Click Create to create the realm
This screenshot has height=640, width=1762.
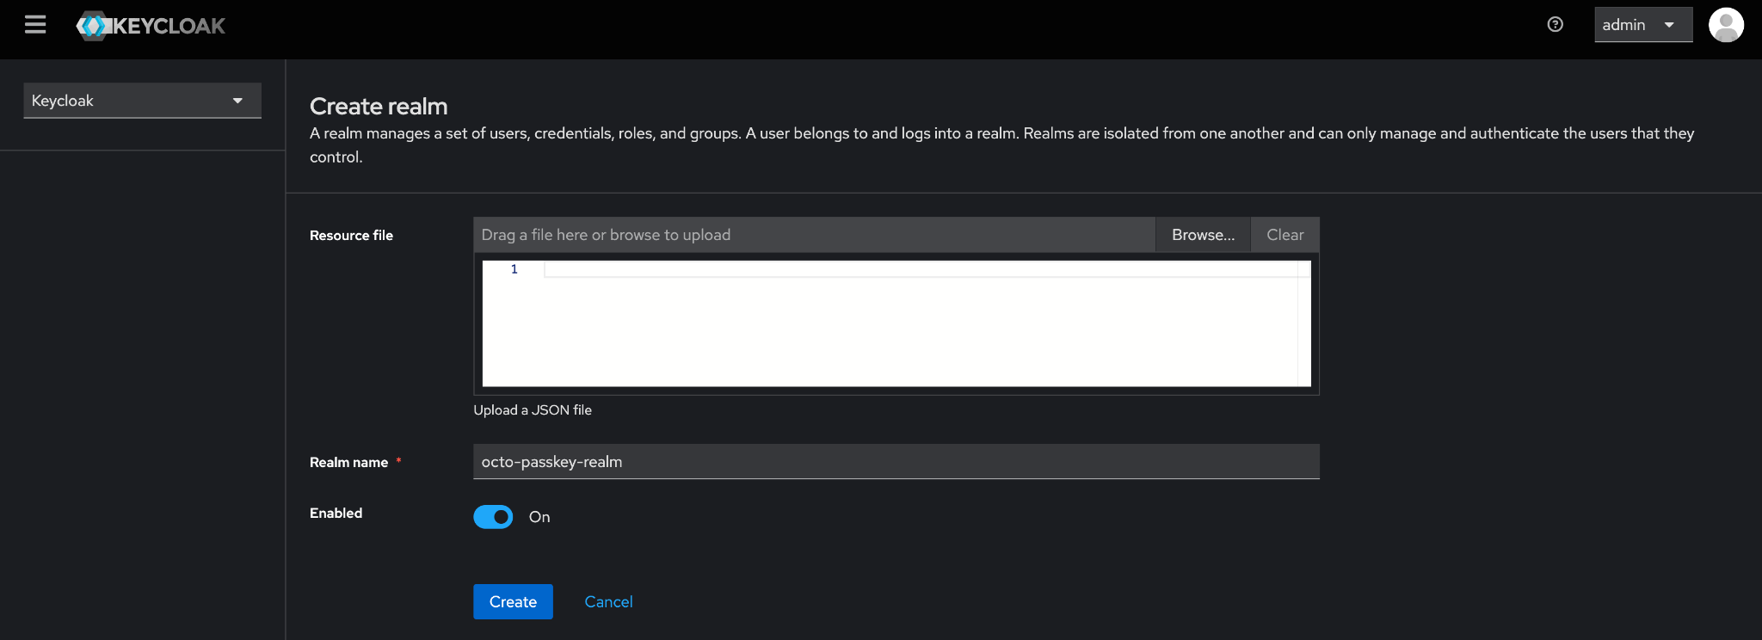point(513,602)
